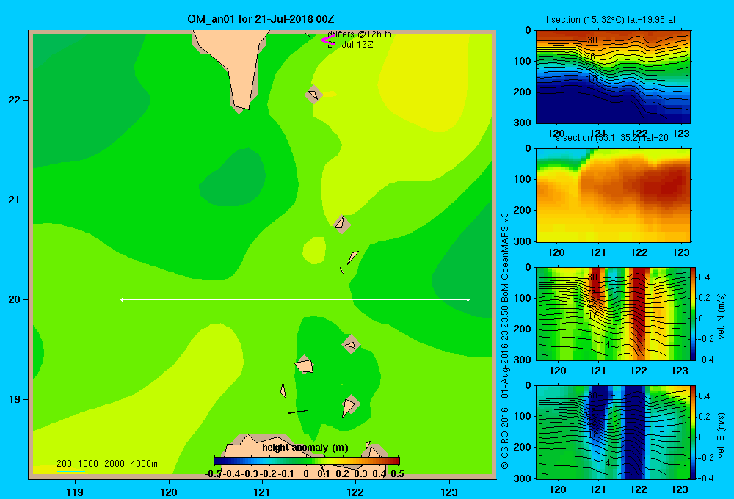Click the 's section' salinity panel title
734x499 pixels.
611,138
